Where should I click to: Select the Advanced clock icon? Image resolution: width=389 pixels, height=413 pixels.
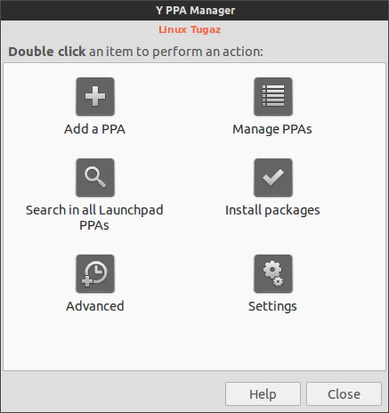[95, 274]
